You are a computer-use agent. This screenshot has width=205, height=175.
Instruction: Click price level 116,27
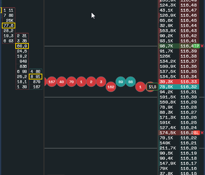pos(189,112)
